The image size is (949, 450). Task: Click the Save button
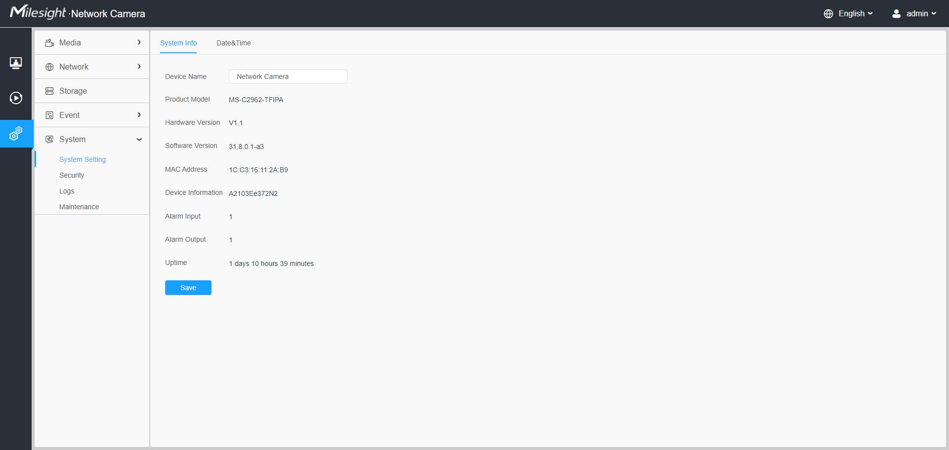pos(188,288)
